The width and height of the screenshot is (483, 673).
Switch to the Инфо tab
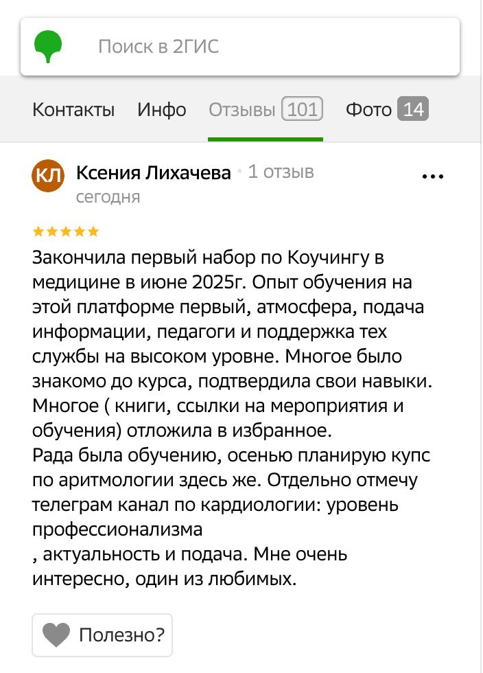[x=162, y=109]
